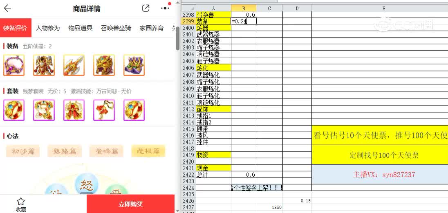This screenshot has height=213, width=448.
Task: Click cell 召唤兽 in column A
Action: 213,15
